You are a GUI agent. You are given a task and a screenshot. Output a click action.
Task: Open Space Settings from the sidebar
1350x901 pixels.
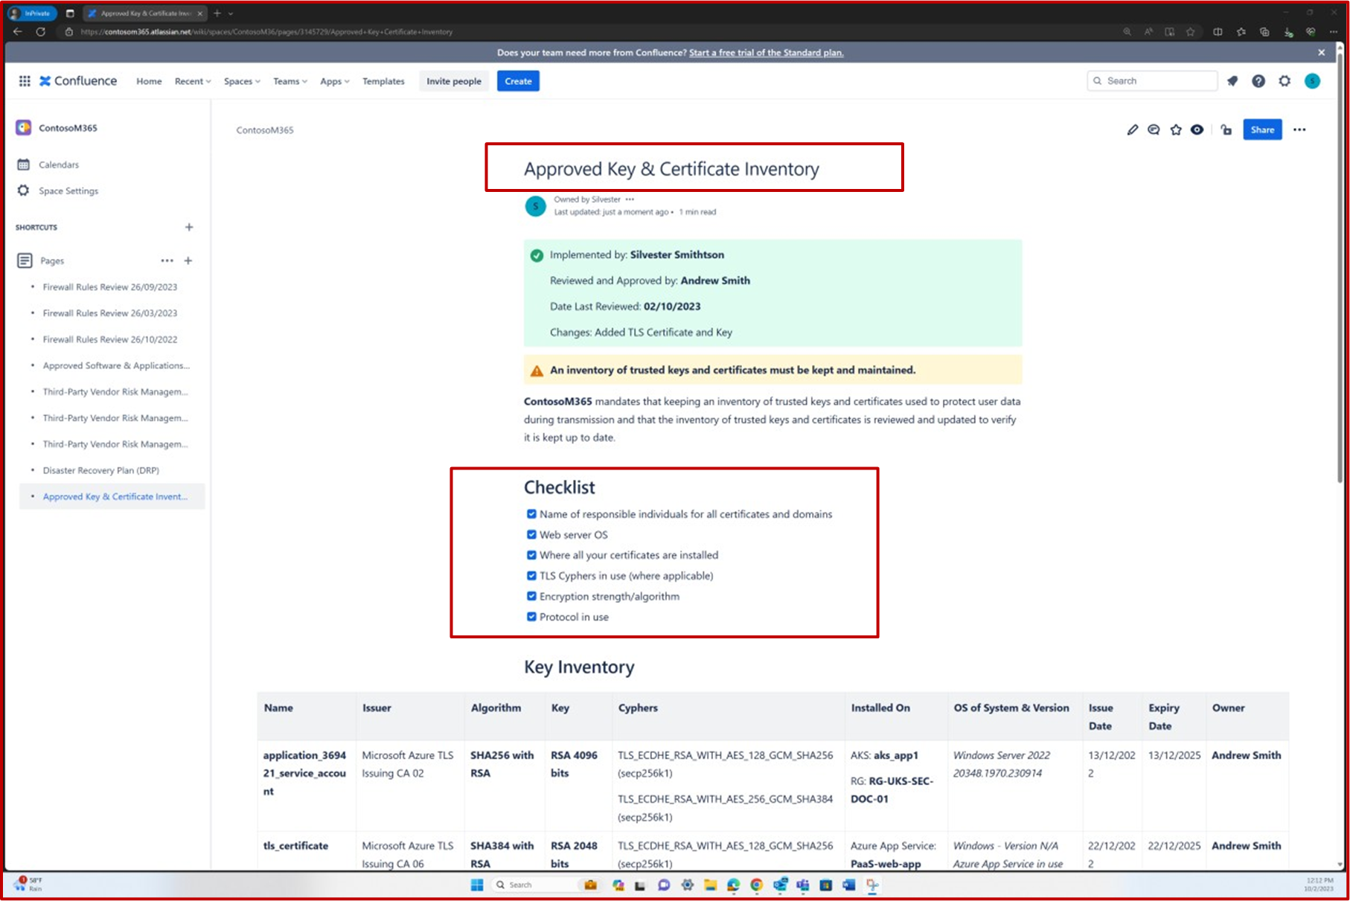click(68, 190)
